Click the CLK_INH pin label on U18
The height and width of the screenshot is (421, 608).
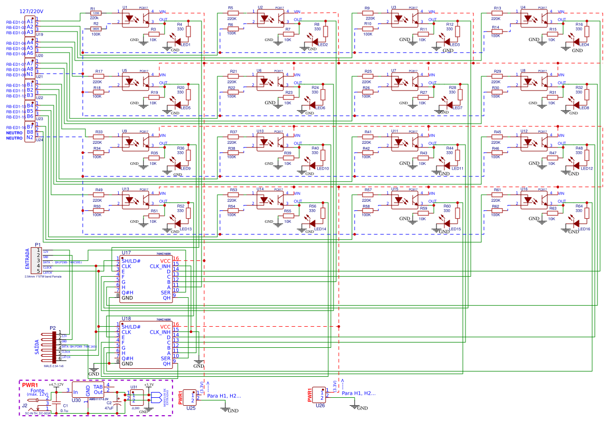[160, 332]
